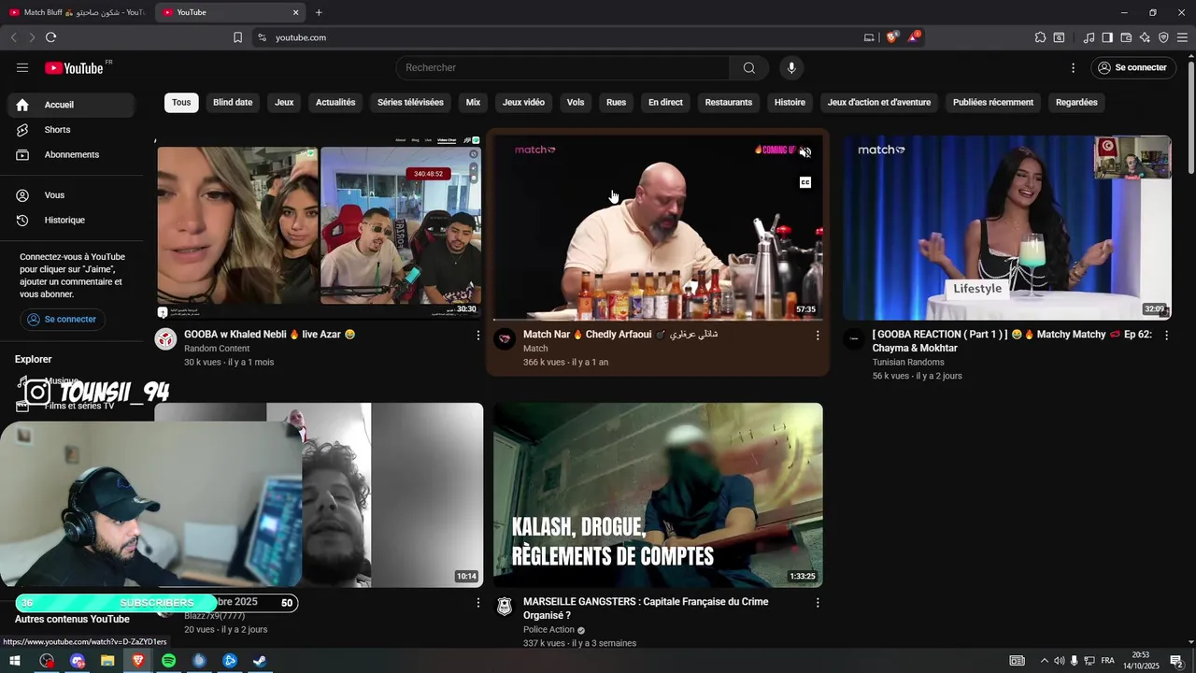The image size is (1196, 673).
Task: Bookmark this page with the bookmark icon
Action: (237, 37)
